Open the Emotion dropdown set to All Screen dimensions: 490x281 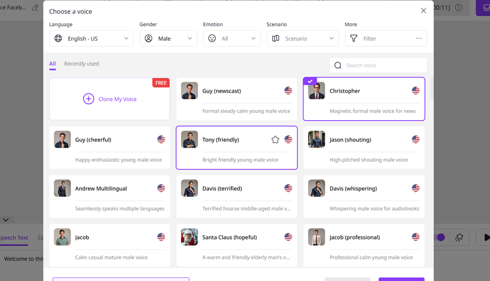coord(231,39)
